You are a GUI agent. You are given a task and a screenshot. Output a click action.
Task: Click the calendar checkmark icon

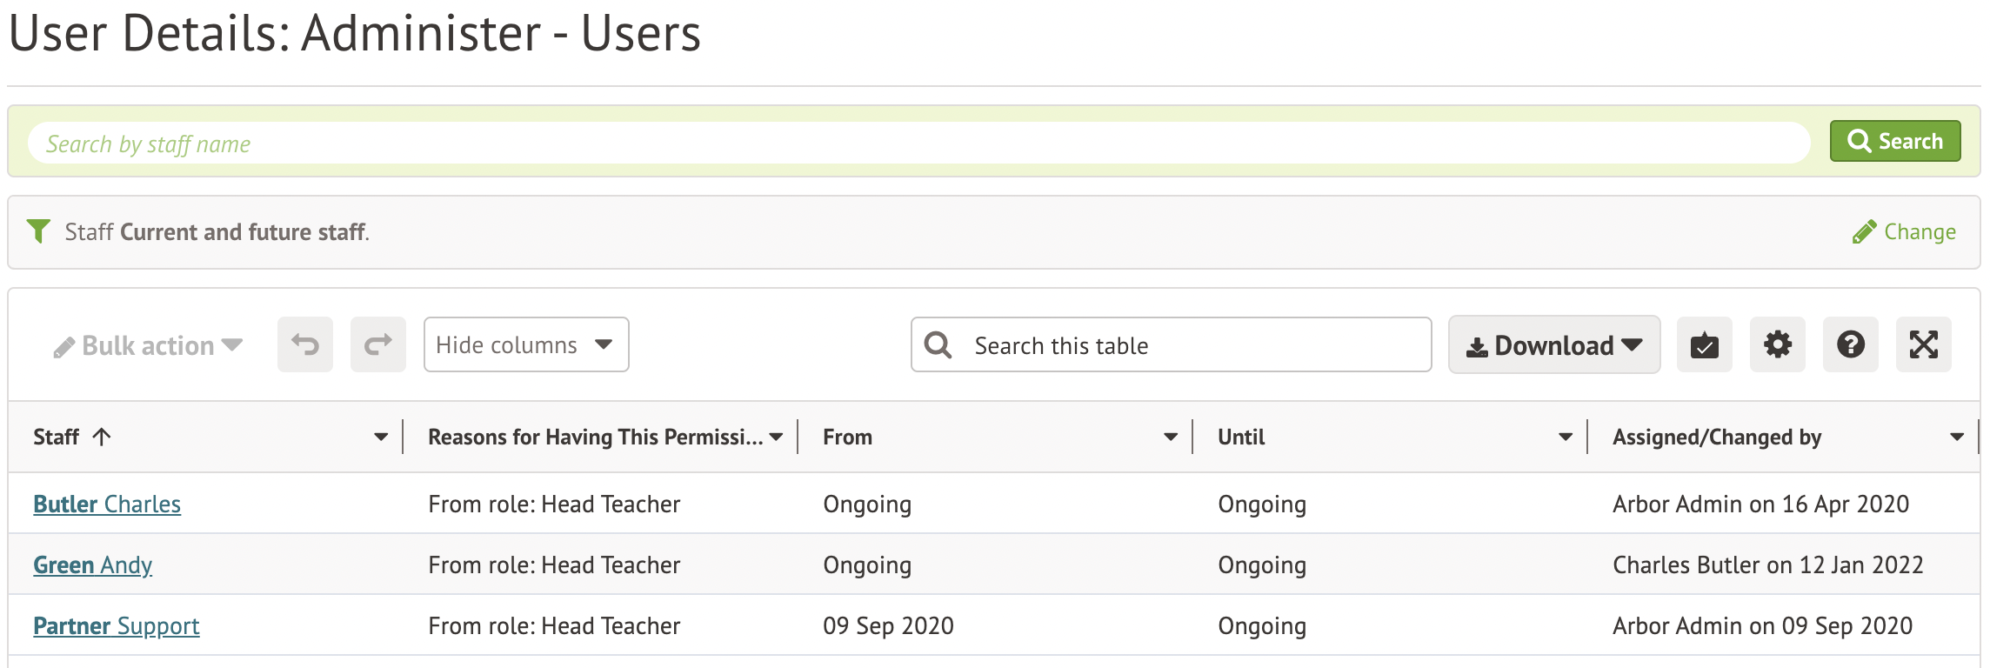click(x=1704, y=345)
